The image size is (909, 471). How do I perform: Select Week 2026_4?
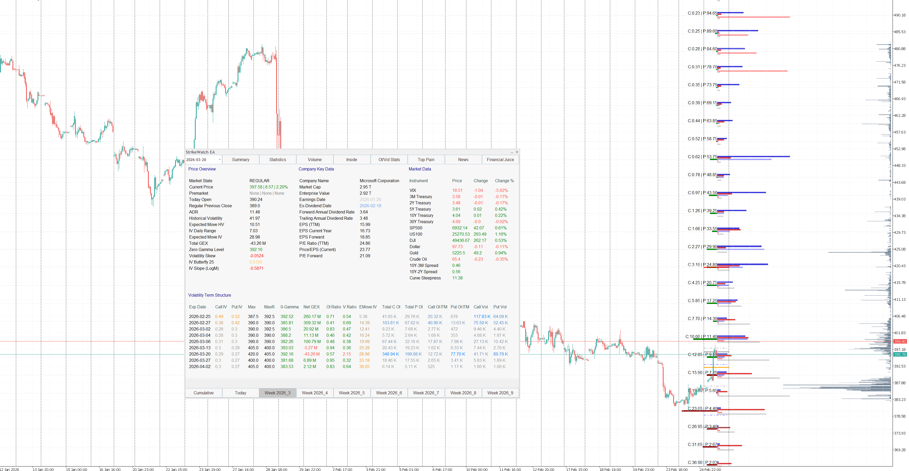pyautogui.click(x=314, y=393)
